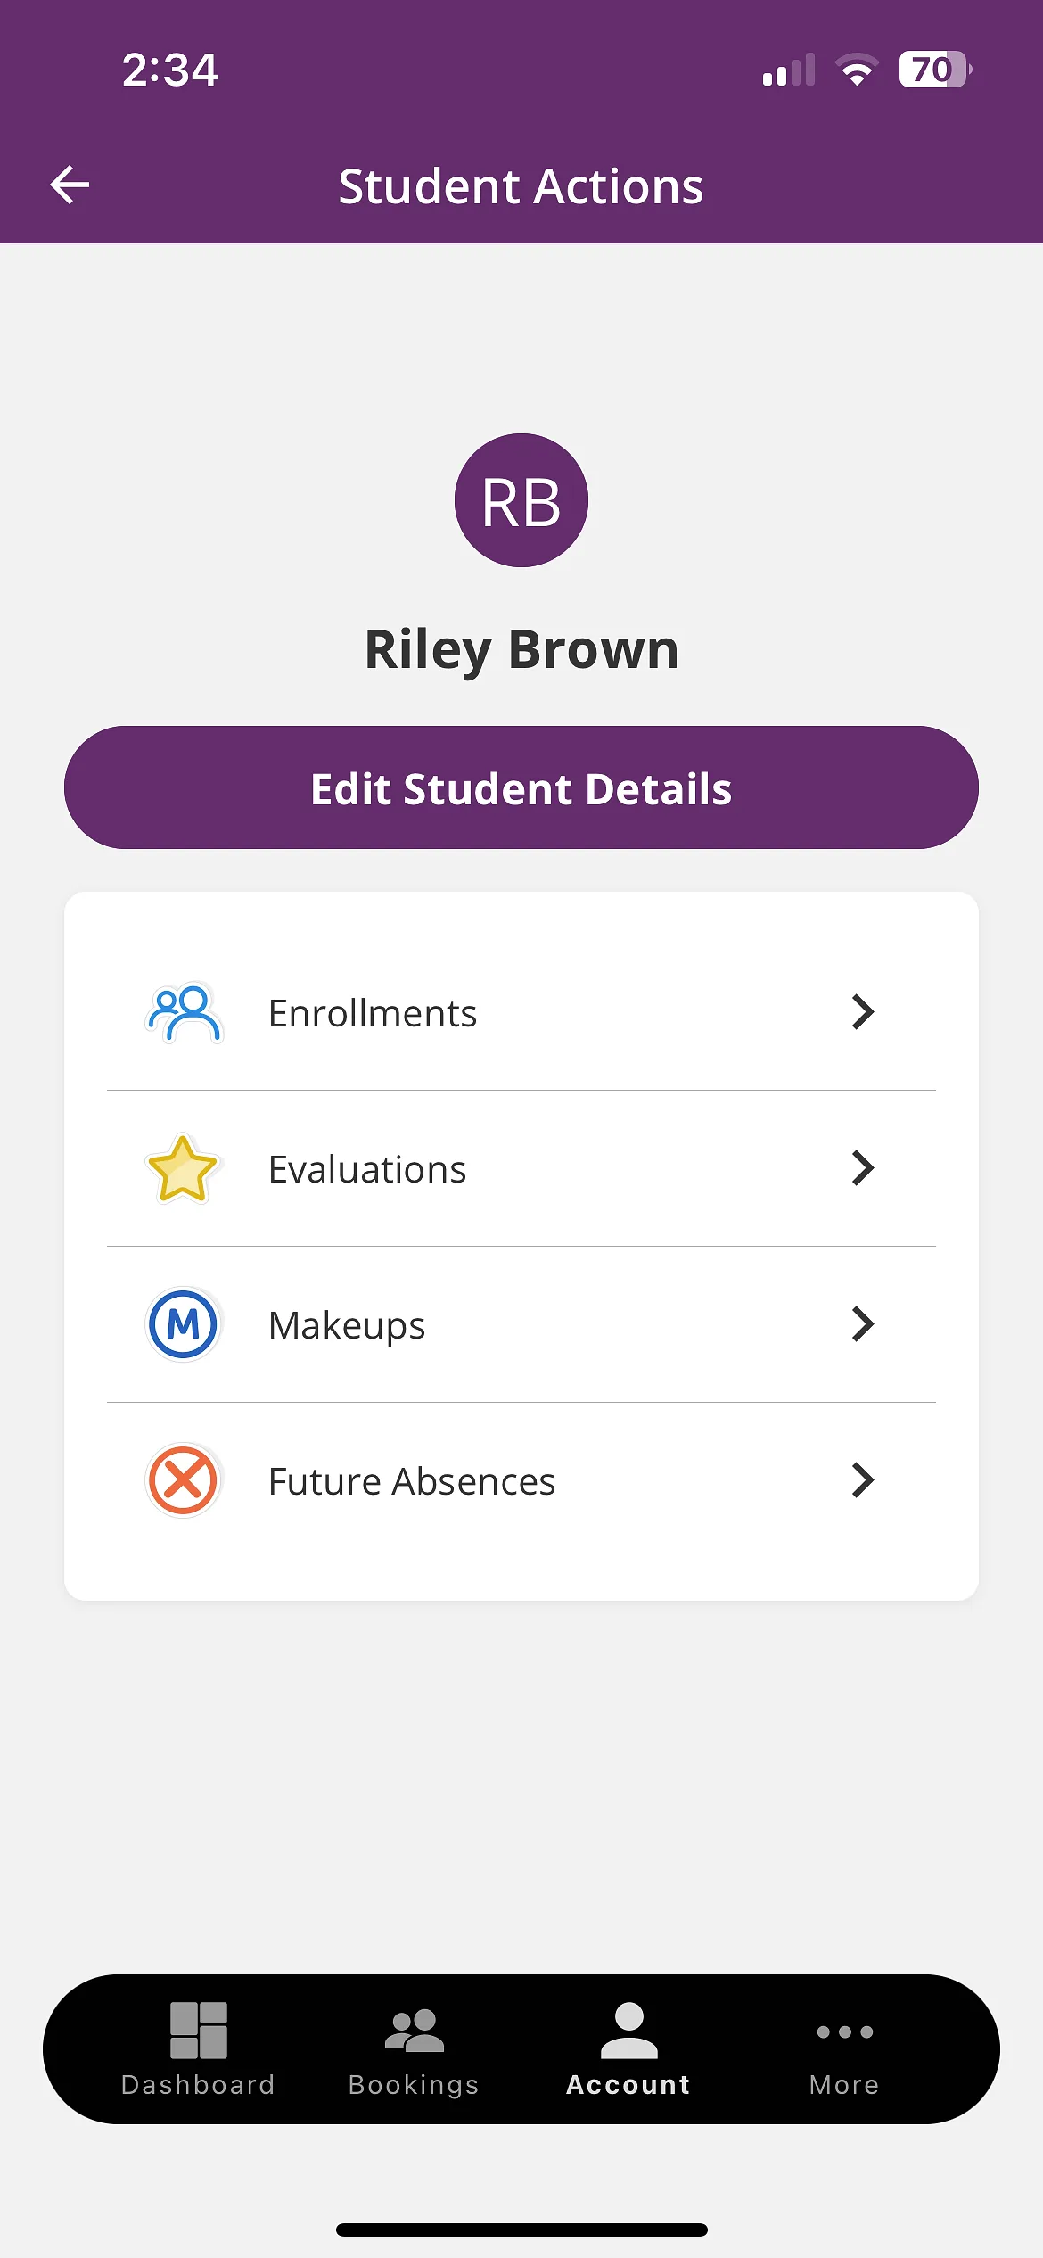Tap the Dashboard grid icon

(x=198, y=2030)
